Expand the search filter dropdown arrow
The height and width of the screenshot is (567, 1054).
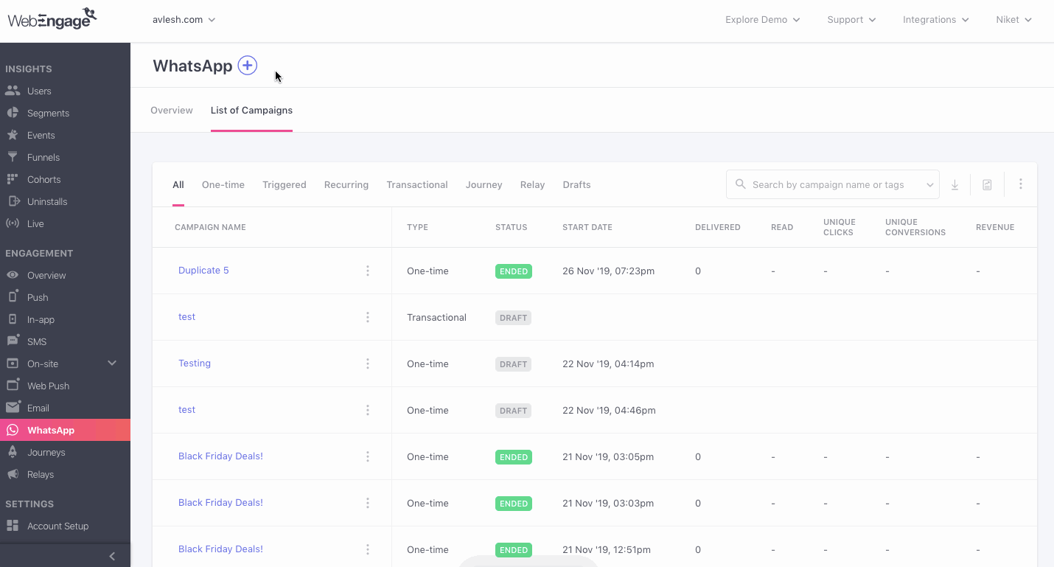[x=929, y=184]
